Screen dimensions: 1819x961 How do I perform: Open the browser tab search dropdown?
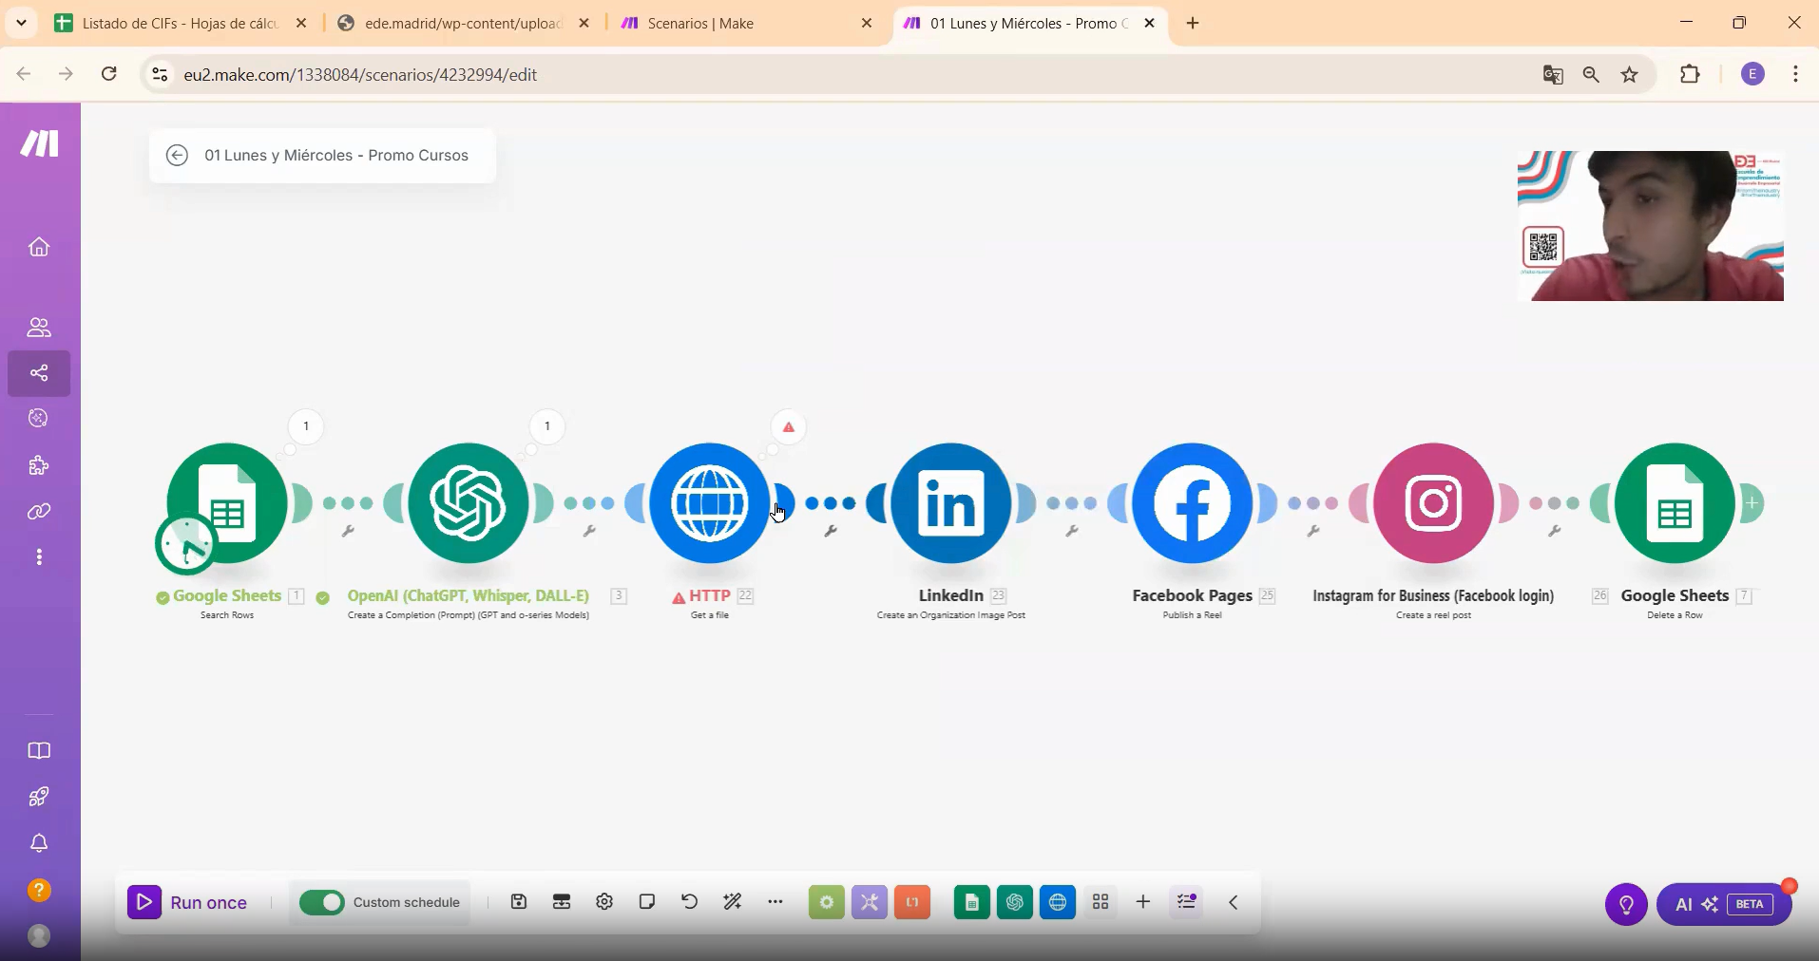[x=21, y=23]
